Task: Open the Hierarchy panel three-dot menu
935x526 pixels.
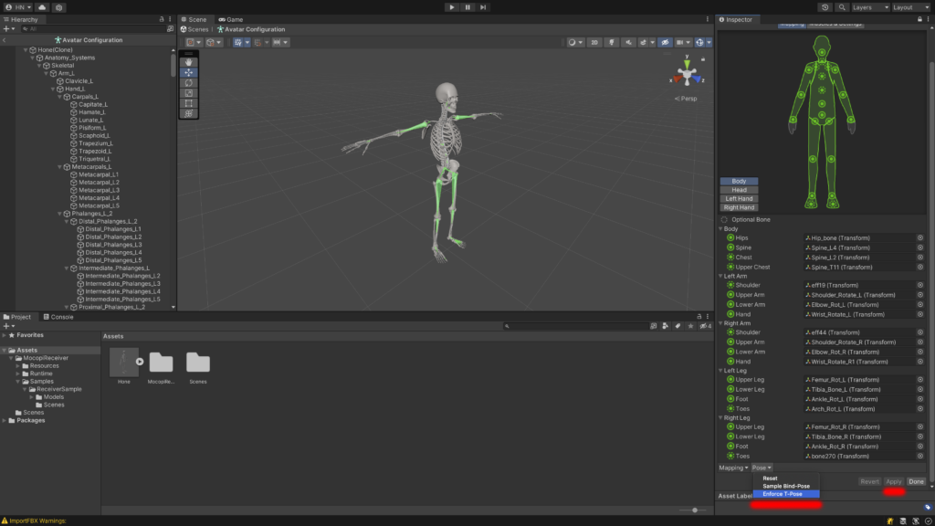Action: coord(170,19)
